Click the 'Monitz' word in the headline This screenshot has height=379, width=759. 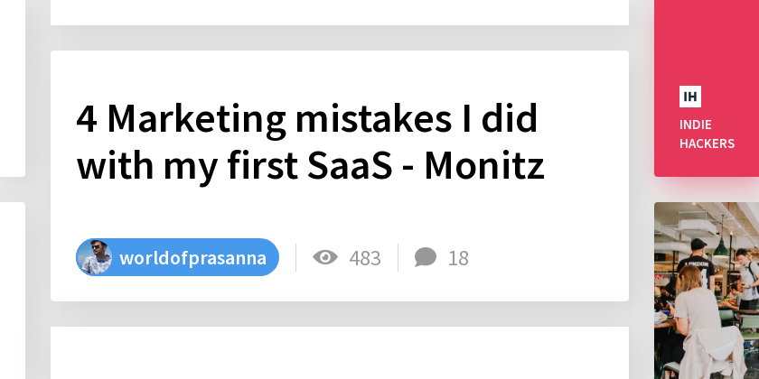(x=484, y=166)
